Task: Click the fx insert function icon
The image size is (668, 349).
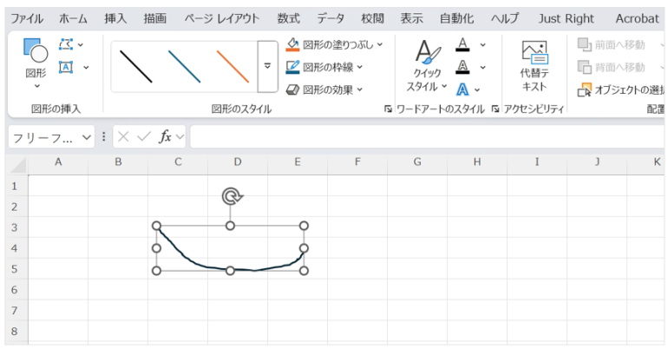Action: tap(166, 137)
